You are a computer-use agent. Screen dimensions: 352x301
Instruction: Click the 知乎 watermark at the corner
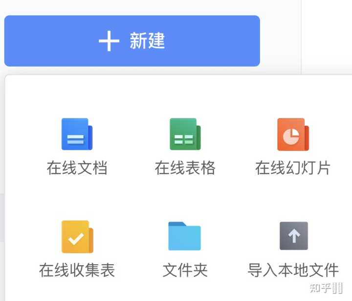[326, 288]
